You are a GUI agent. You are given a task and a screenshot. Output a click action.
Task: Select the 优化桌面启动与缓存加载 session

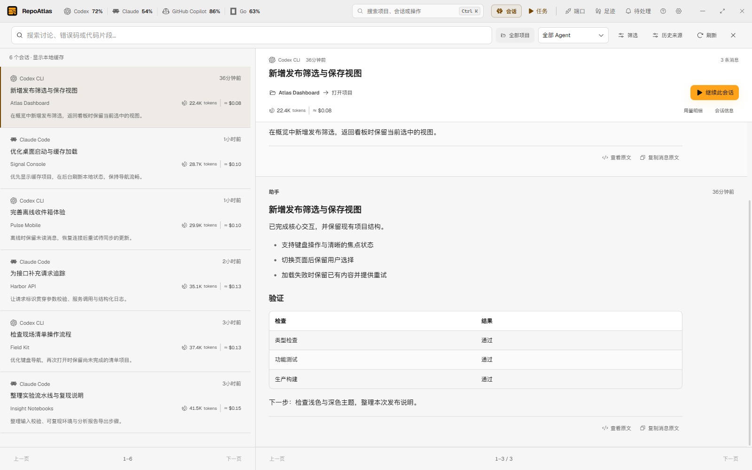(125, 158)
